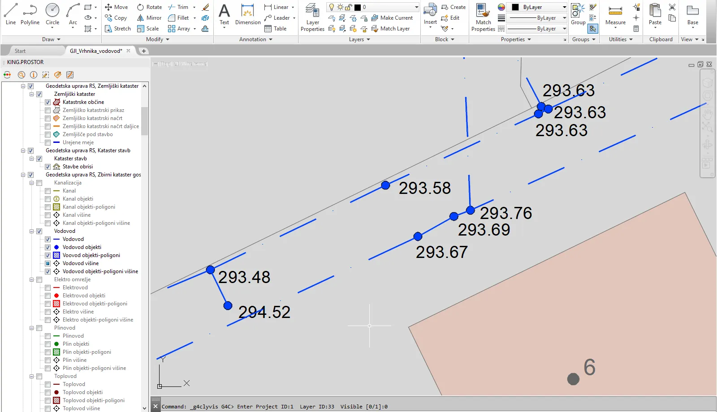Collapse the Vodovod tree group

pyautogui.click(x=32, y=231)
